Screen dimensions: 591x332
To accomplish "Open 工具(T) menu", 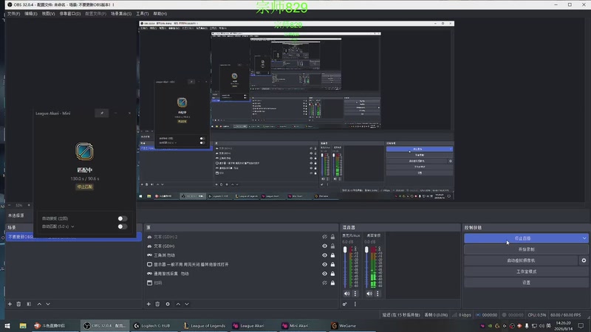I will pyautogui.click(x=143, y=13).
